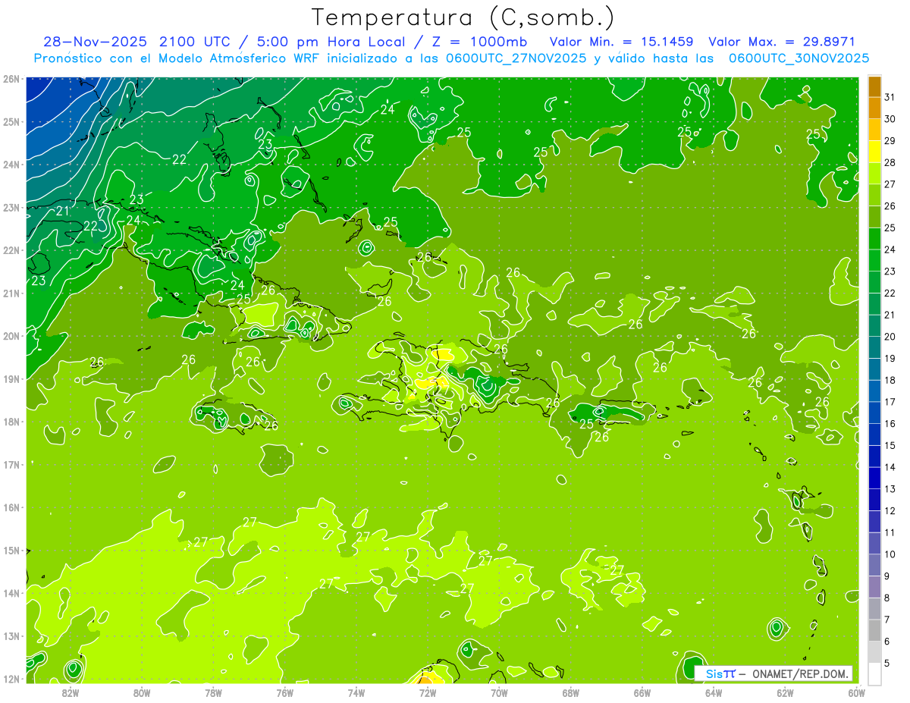Click the 20N latitude axis label
Viewport: 910px width, 703px height.
11,336
